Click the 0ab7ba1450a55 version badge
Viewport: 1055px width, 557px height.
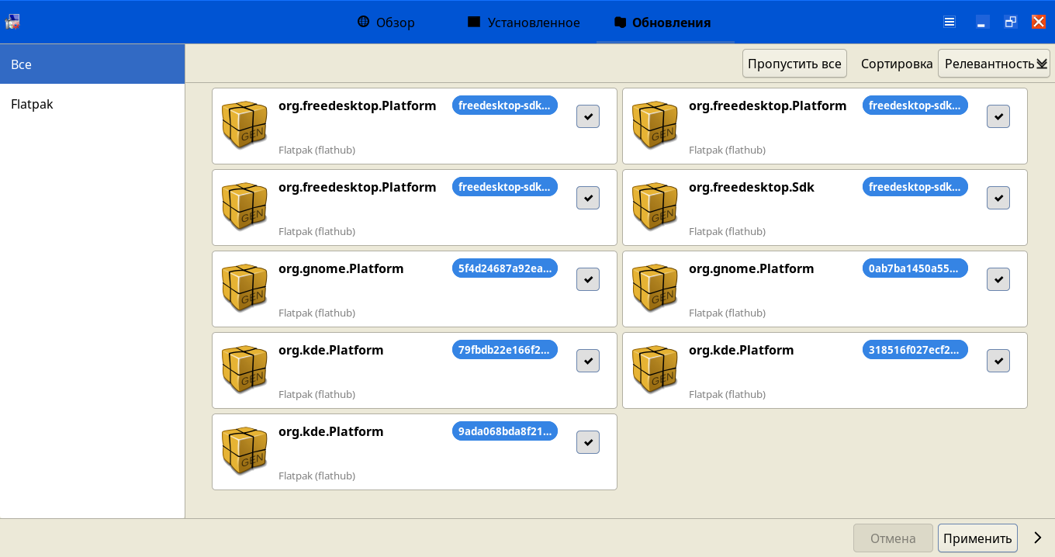coord(915,268)
